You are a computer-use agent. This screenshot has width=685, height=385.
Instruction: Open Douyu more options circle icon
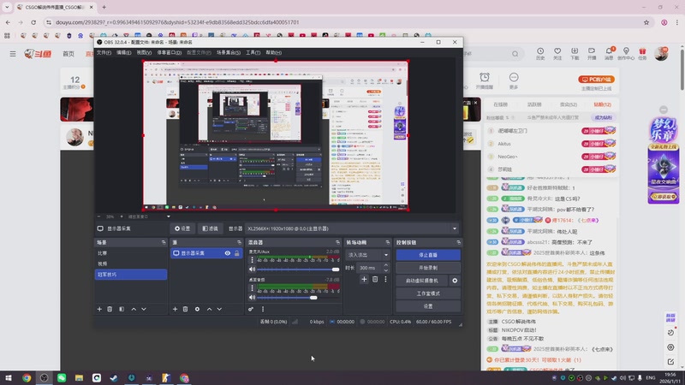[514, 80]
